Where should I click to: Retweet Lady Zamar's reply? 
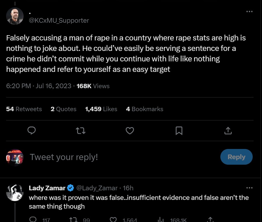click(x=73, y=220)
